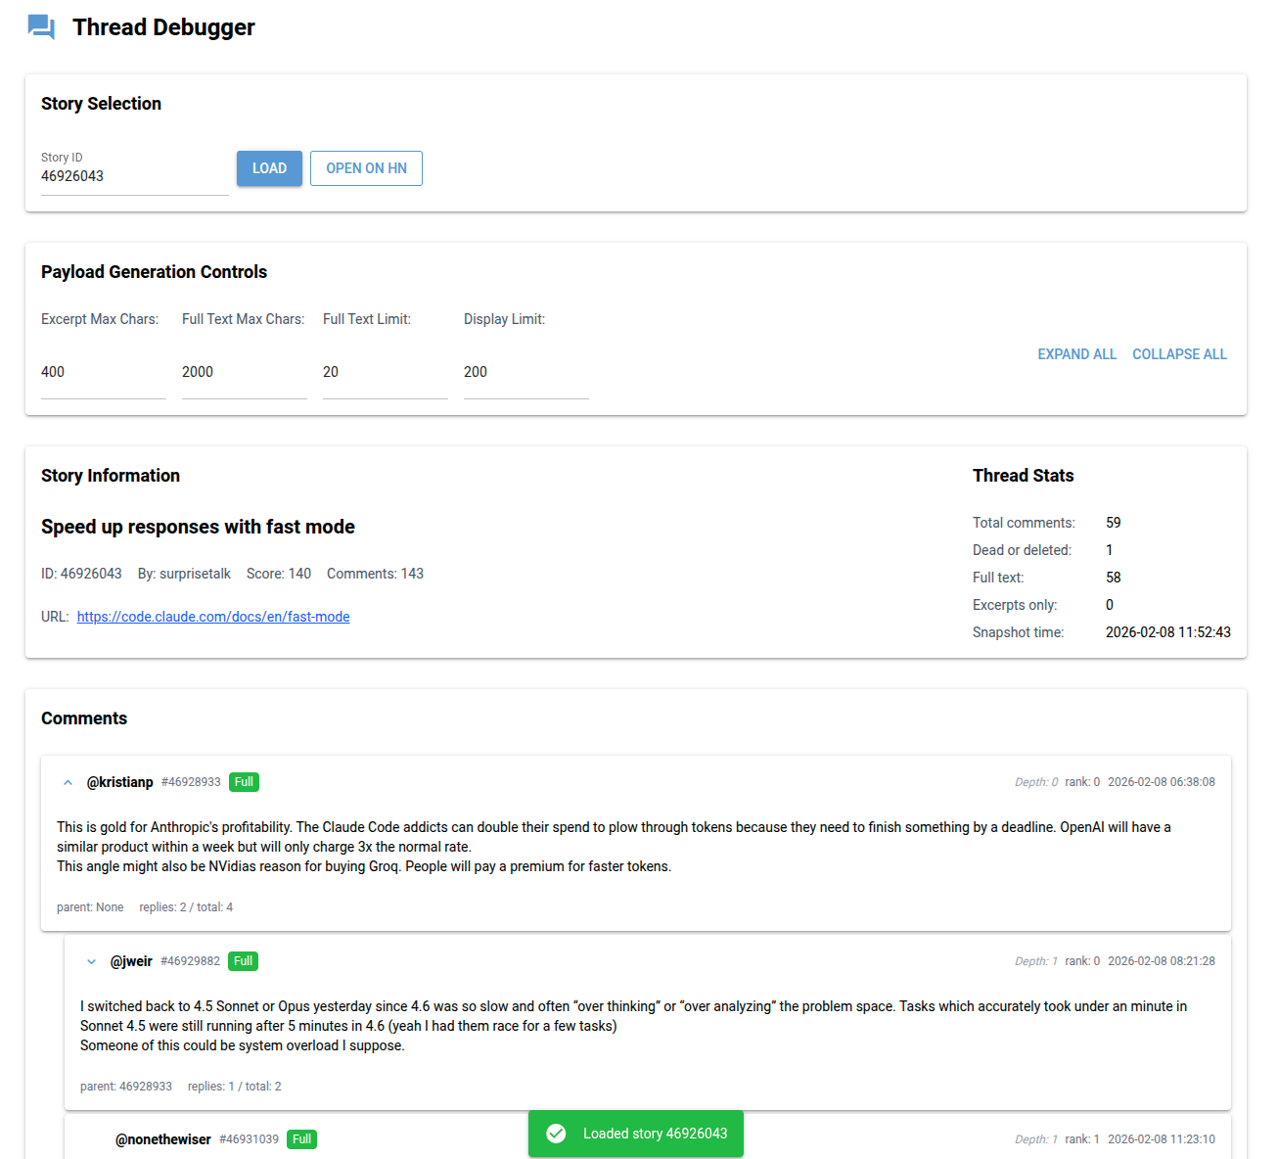
Task: Click parent ID 46928933 under jweir's comment
Action: tap(147, 1086)
